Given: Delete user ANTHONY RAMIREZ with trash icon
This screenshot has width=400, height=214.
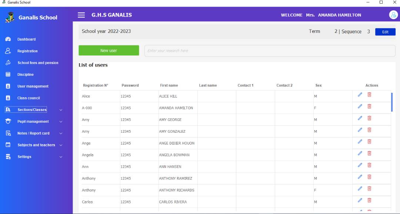Looking at the screenshot, I should click(x=369, y=177).
